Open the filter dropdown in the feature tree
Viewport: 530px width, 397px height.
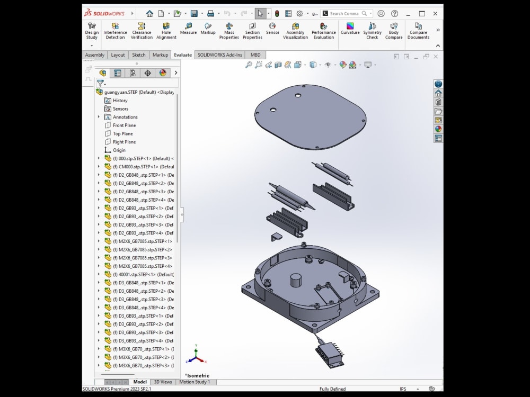pos(101,83)
